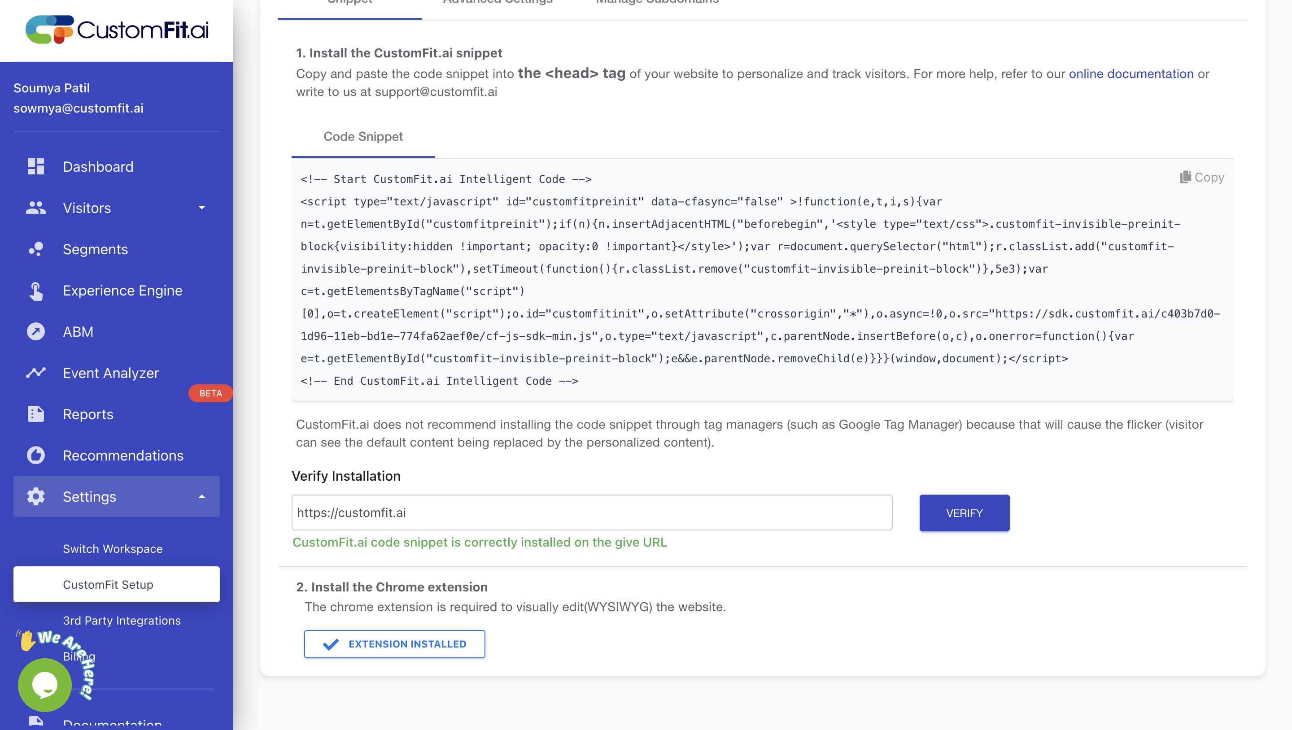
Task: Click the Visitors people icon
Action: tap(35, 208)
